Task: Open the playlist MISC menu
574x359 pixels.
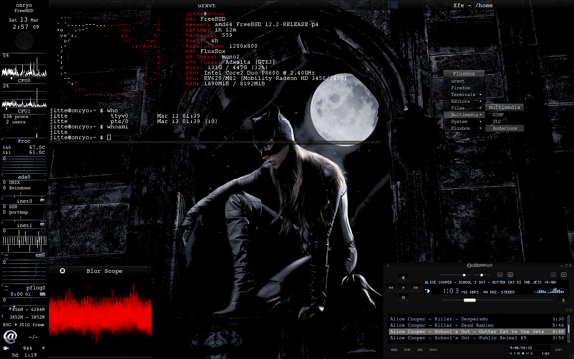Action: tap(433, 350)
